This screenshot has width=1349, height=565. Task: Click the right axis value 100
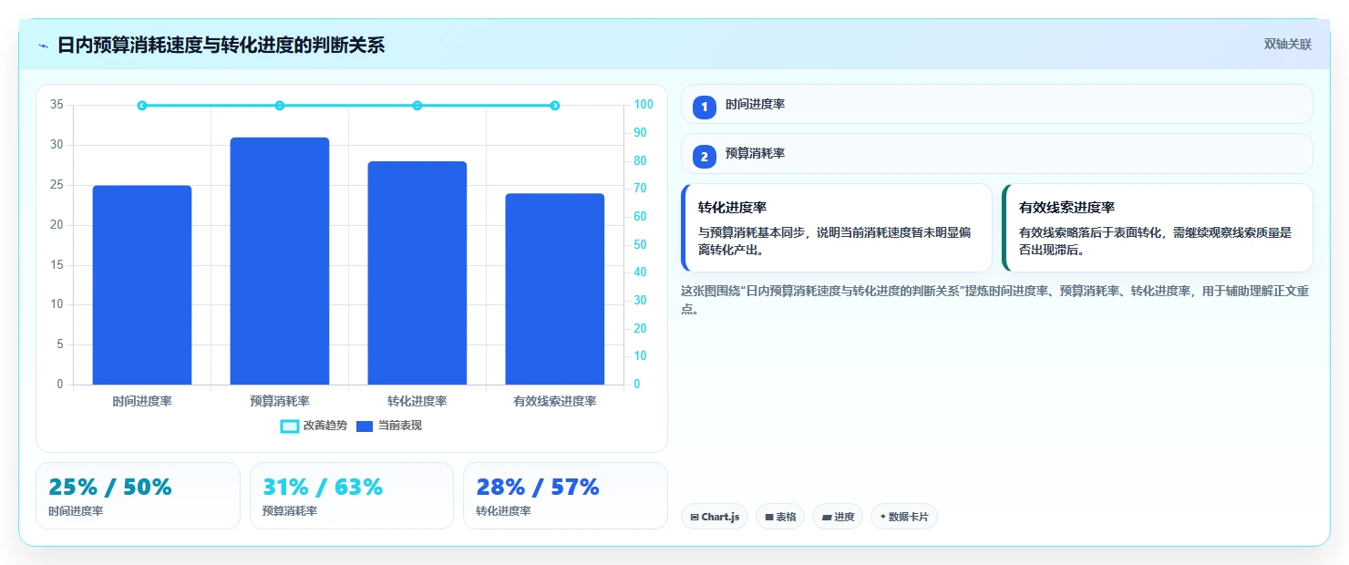click(644, 104)
